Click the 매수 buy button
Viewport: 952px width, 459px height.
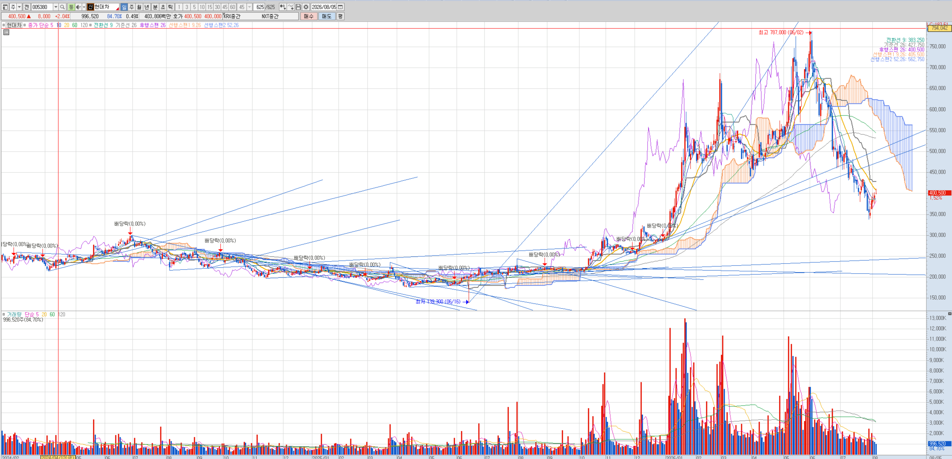[308, 16]
